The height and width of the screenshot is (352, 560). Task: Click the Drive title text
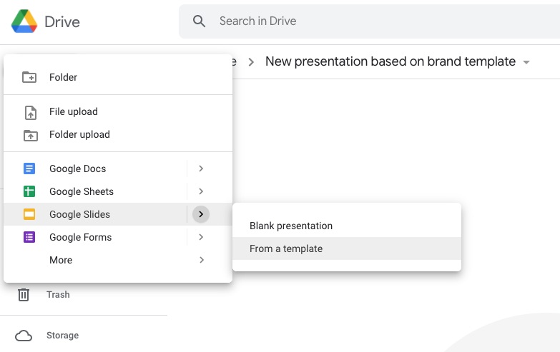(x=62, y=21)
